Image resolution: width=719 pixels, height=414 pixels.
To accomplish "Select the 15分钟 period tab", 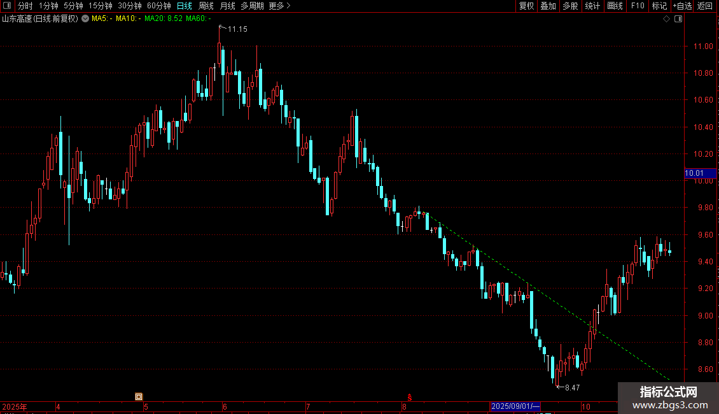I will [101, 6].
